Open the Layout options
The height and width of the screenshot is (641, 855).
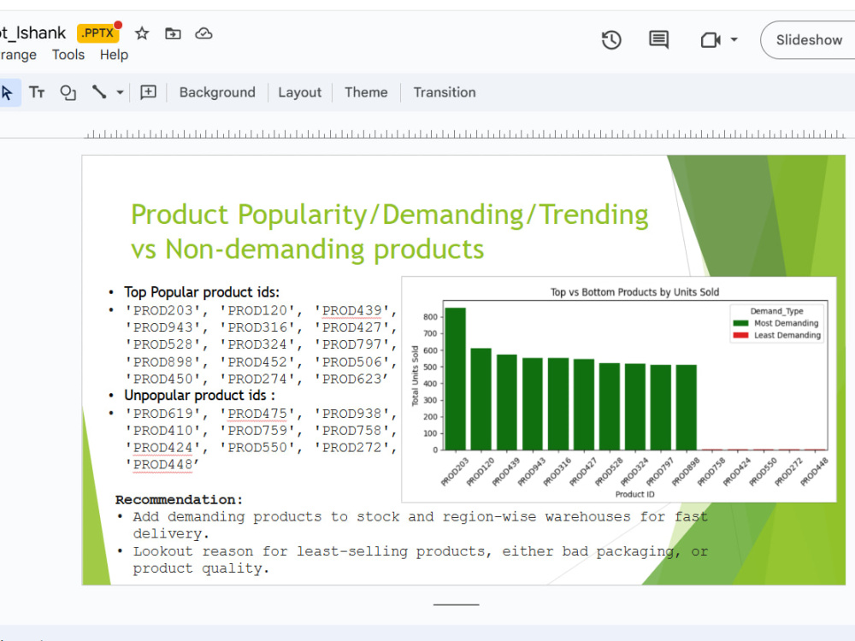[299, 92]
